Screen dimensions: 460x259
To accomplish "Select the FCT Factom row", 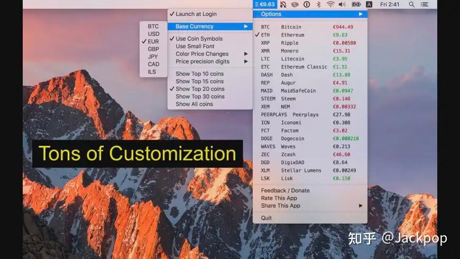I will 310,130.
